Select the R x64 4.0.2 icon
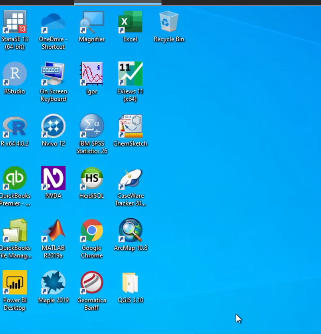Screen dimensions: 321x334 (15, 126)
